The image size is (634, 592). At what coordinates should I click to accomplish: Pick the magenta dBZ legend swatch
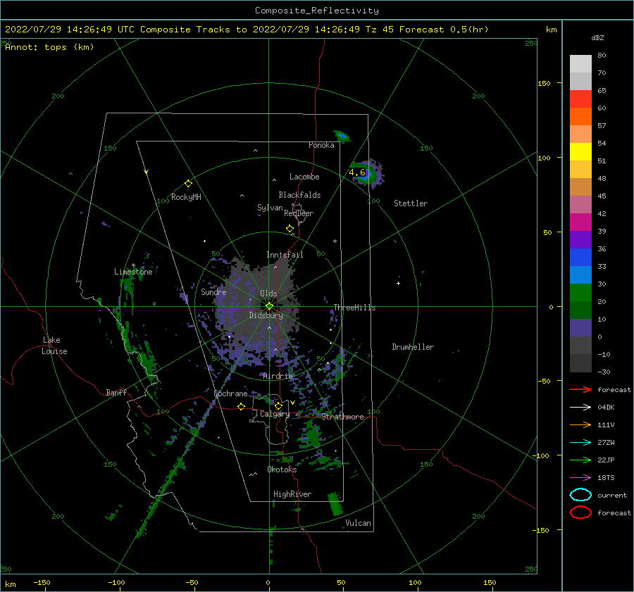pyautogui.click(x=580, y=222)
